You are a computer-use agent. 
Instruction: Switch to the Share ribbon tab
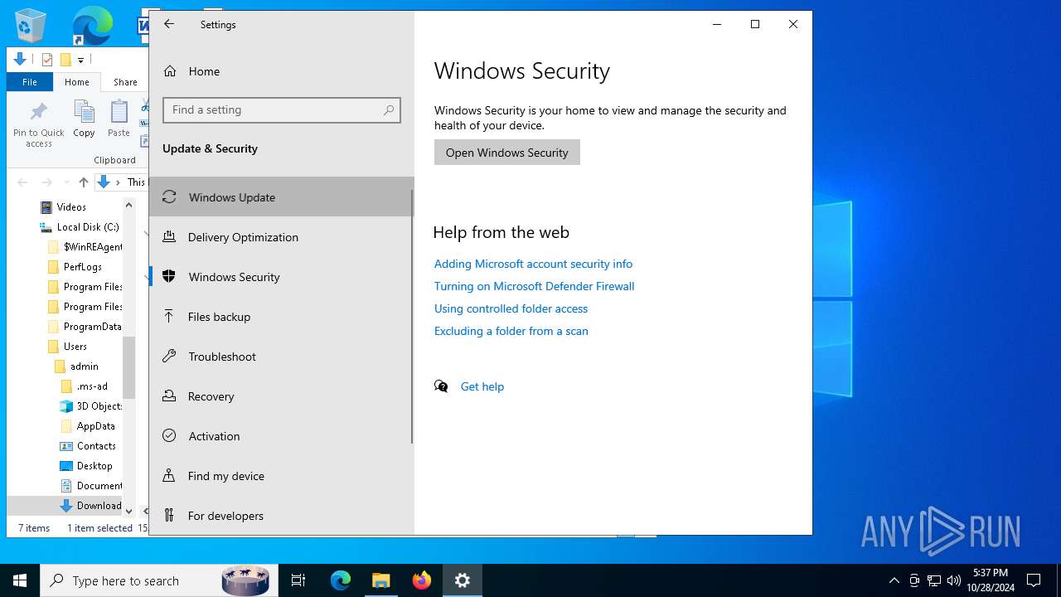pos(125,82)
